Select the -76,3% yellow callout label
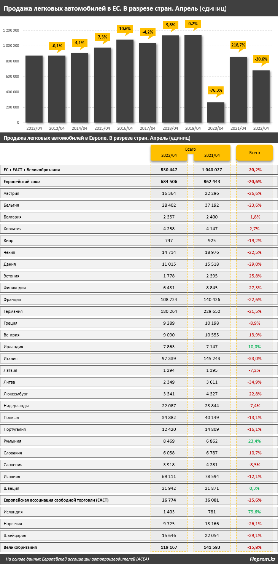The width and height of the screenshot is (278, 564). coord(216,91)
